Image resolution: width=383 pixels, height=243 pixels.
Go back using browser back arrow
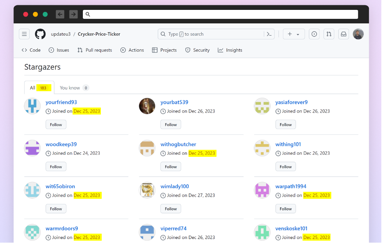point(60,14)
